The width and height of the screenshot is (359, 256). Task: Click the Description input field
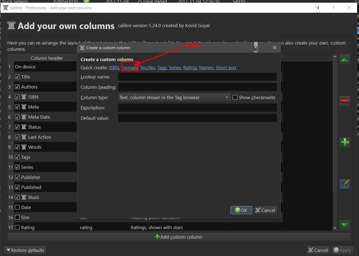tap(197, 108)
